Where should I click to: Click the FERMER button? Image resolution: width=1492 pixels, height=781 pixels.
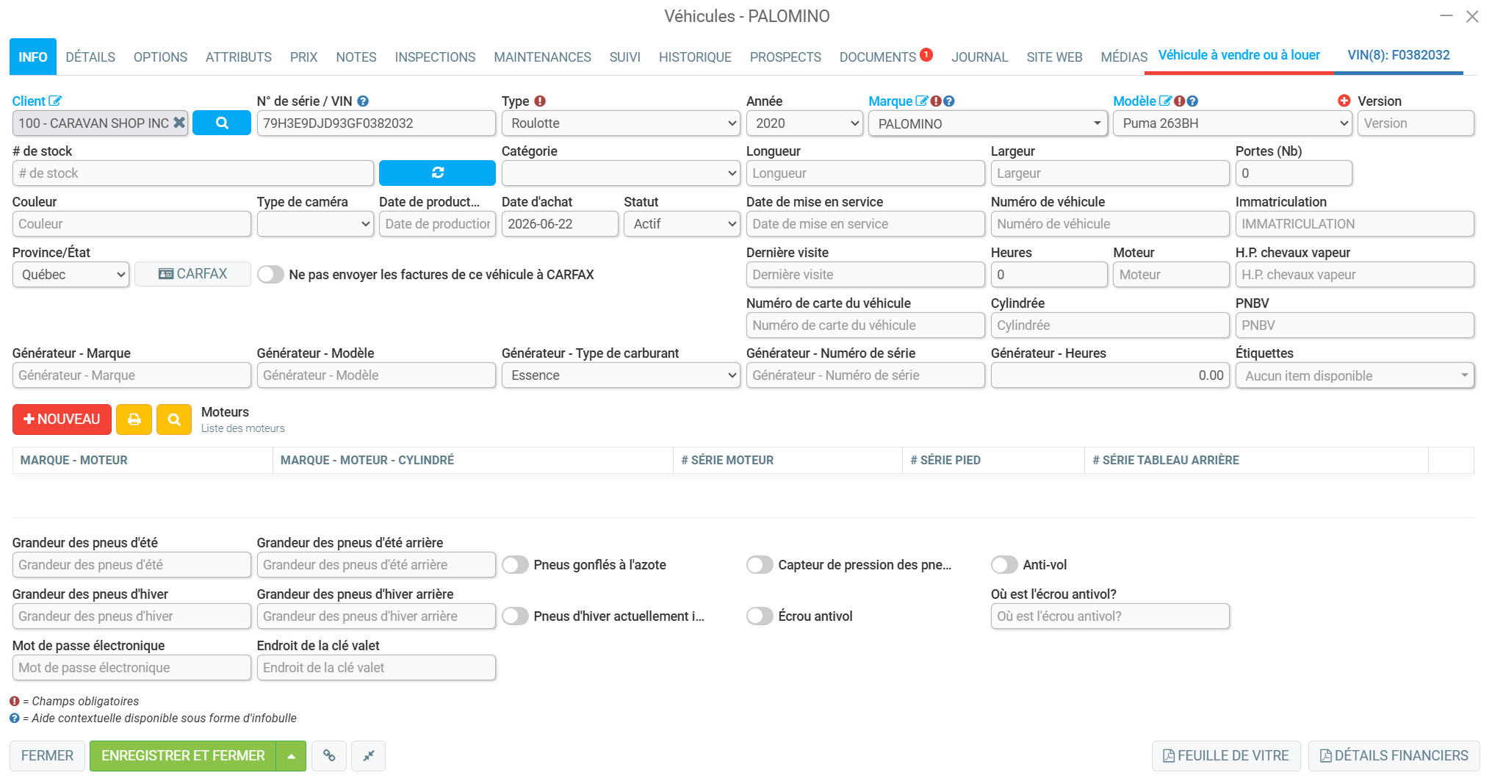click(x=47, y=756)
